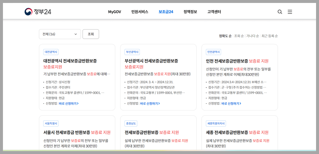Viewport: 319px width, 154px height.
Task: Click the 부산광역시 region tag
Action: pyautogui.click(x=132, y=52)
